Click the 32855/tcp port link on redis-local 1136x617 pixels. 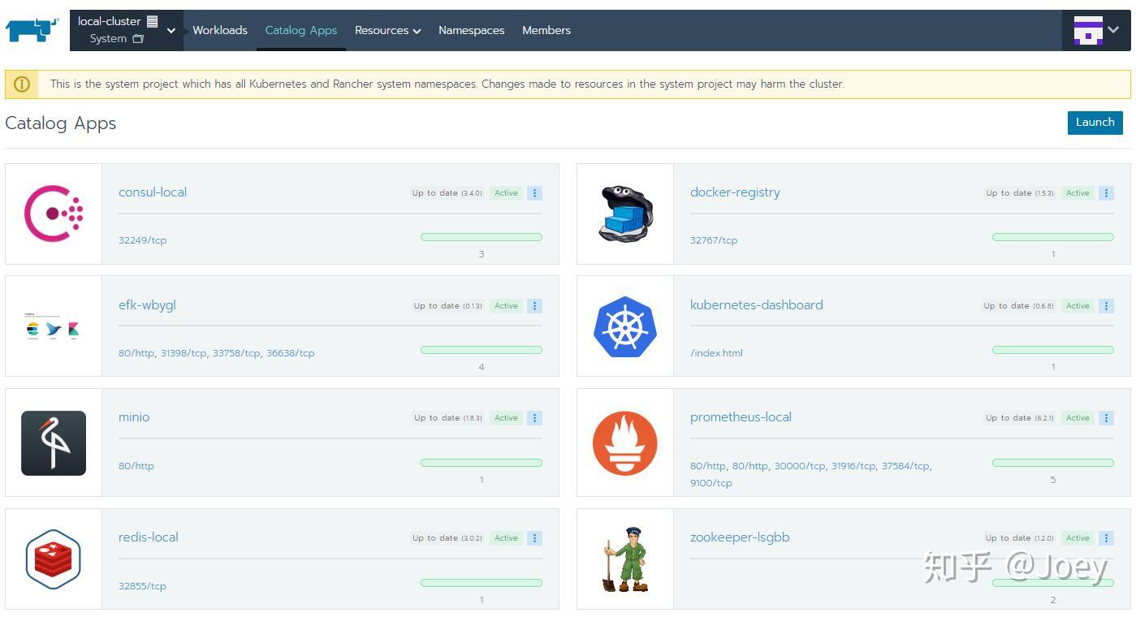(142, 585)
